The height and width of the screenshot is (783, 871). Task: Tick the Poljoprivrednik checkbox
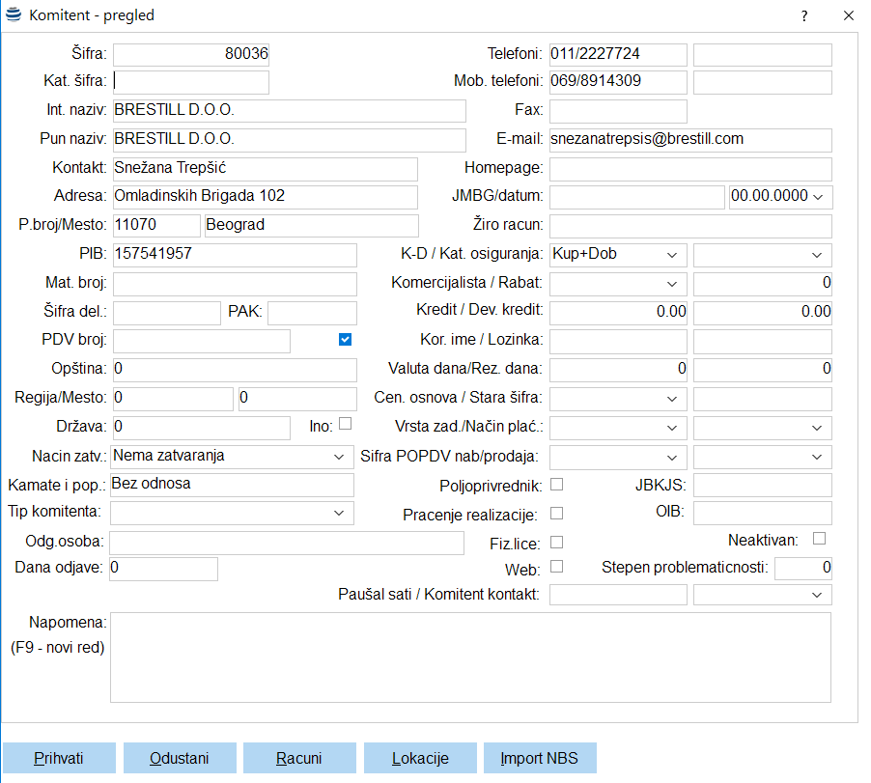click(556, 484)
